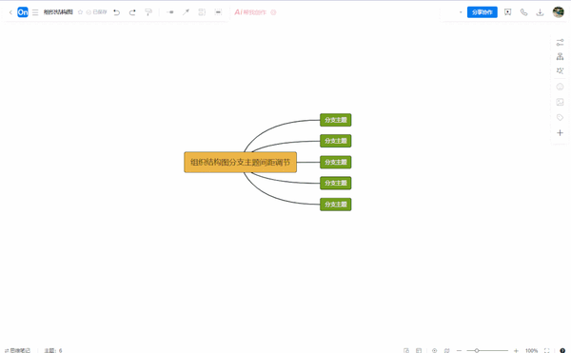This screenshot has width=571, height=353.
Task: Select the fourth 分支主题 node from top
Action: click(335, 183)
